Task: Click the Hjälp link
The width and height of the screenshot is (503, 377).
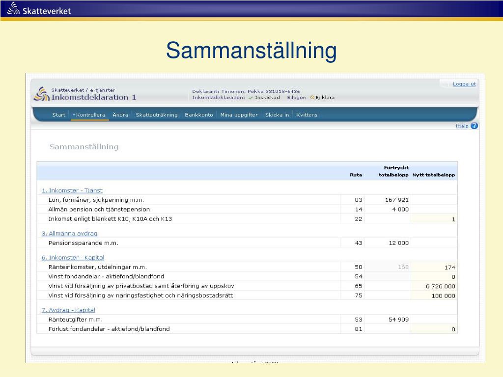Action: pyautogui.click(x=462, y=126)
